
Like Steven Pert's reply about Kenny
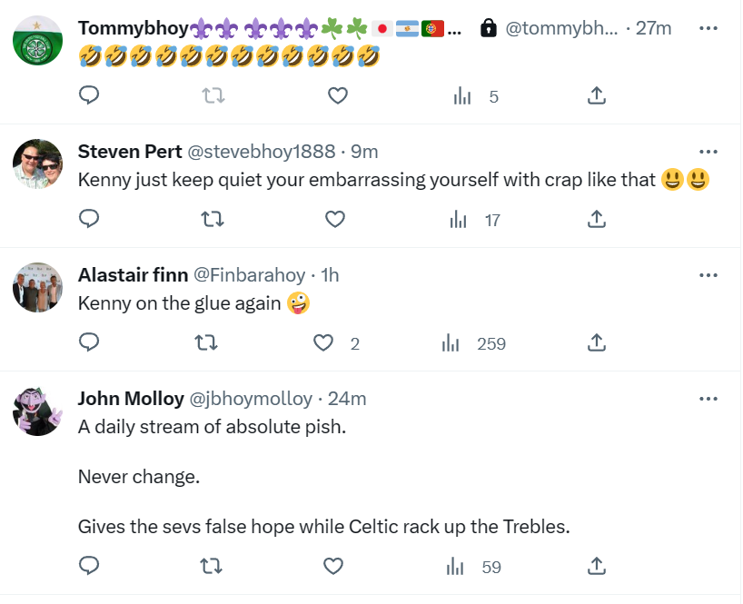[334, 219]
